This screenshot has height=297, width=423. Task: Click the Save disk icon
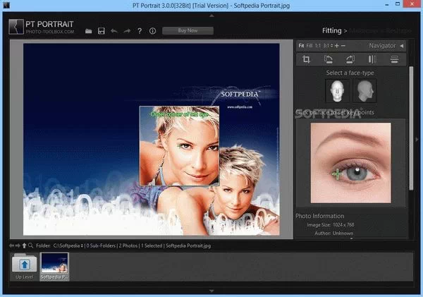102,31
